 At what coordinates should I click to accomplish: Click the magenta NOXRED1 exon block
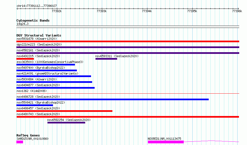pos(166,142)
